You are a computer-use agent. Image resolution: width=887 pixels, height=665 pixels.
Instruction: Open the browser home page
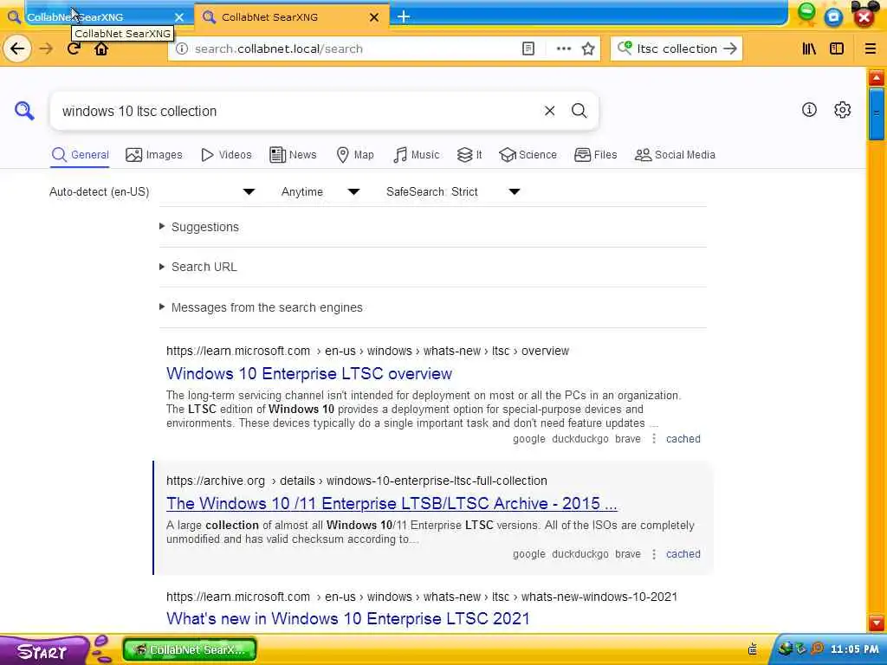point(101,48)
